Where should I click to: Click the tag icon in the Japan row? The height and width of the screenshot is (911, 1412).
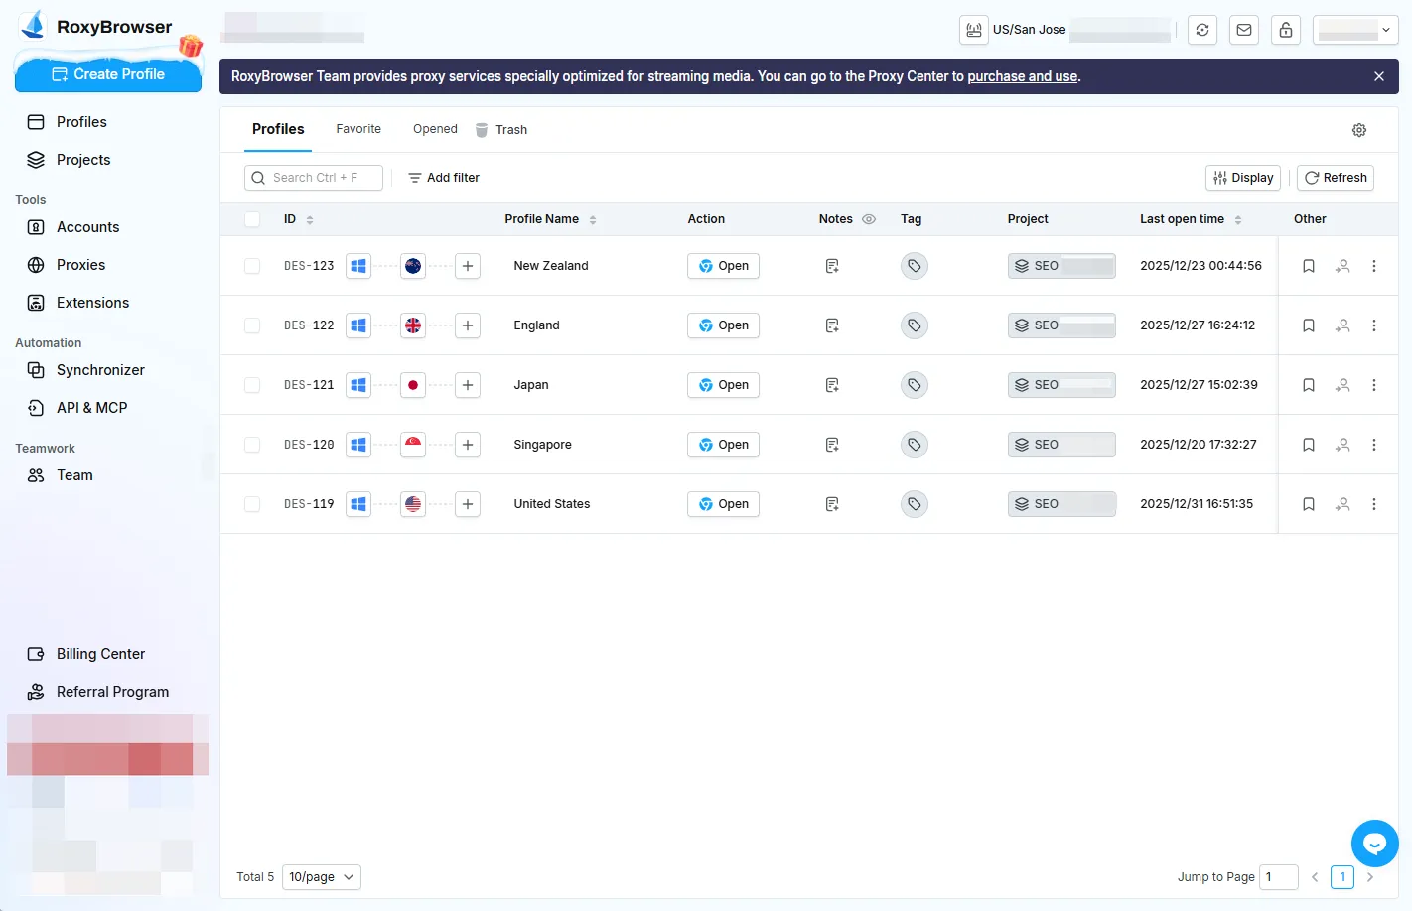(x=914, y=385)
